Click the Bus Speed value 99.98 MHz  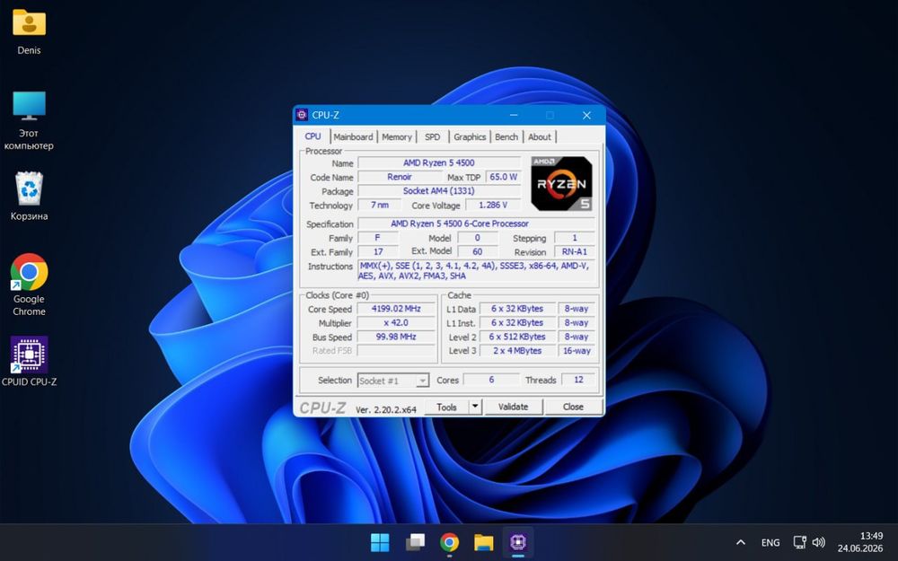click(x=396, y=337)
